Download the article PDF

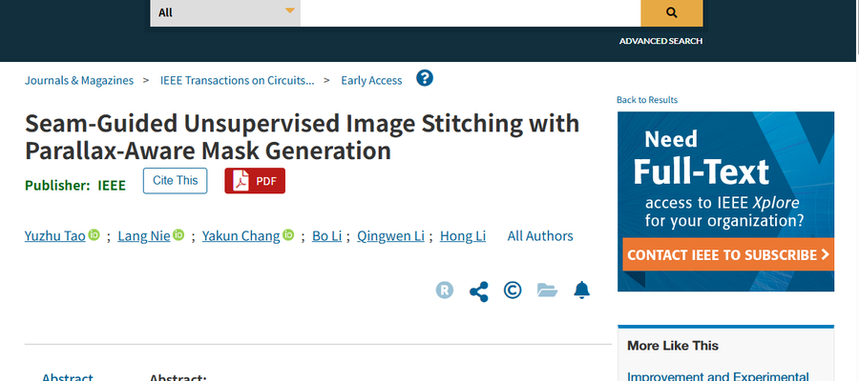coord(255,180)
